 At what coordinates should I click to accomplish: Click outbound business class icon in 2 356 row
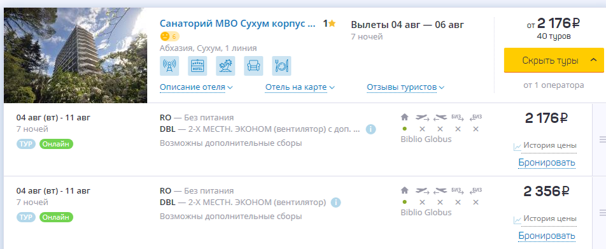pyautogui.click(x=458, y=190)
